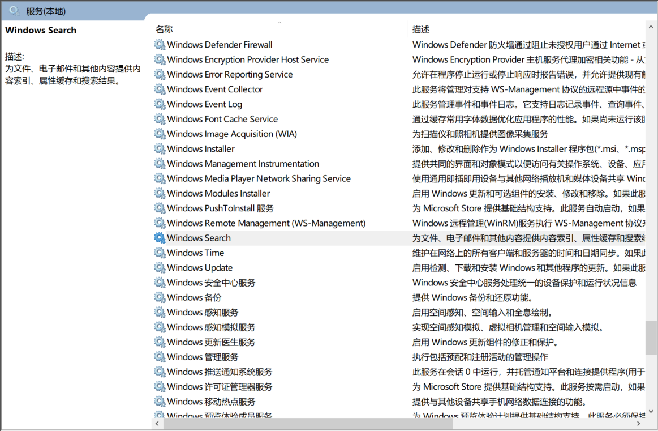The width and height of the screenshot is (658, 431).
Task: Select Windows 移动热点服务 name
Action: coord(211,402)
